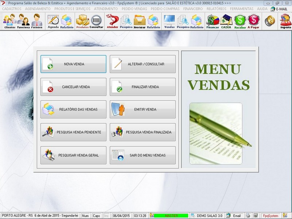This screenshot has height=219, width=292.
Task: Open the ATENDIMENTO menu
Action: pyautogui.click(x=106, y=9)
